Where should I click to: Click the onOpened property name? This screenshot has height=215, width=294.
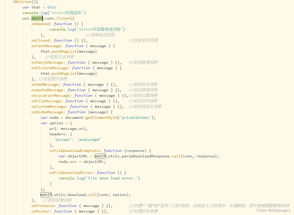[x=40, y=24]
